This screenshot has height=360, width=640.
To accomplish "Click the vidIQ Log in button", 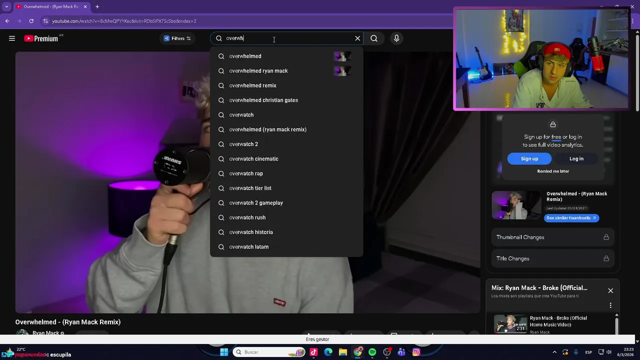I will coord(576,158).
